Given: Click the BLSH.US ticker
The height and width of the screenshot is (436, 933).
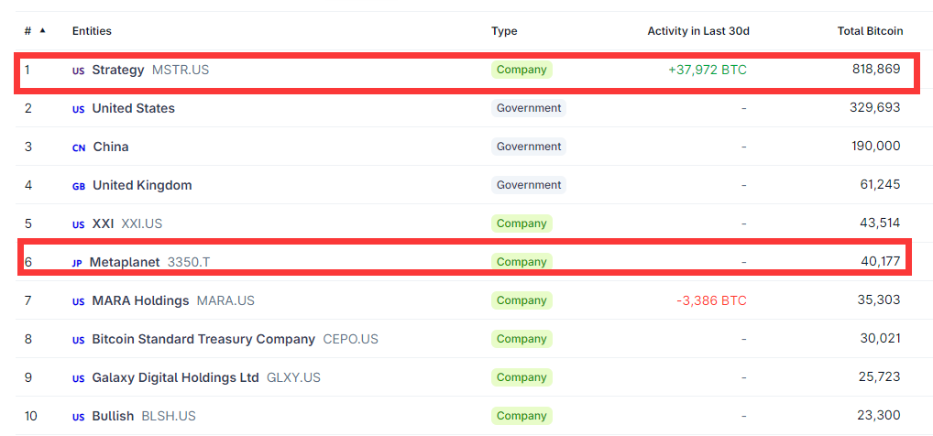Looking at the screenshot, I should point(169,416).
